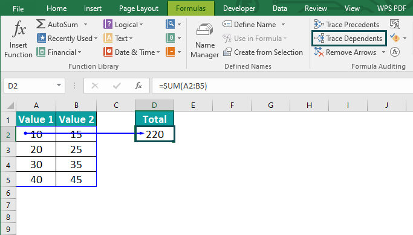Click the Error Checking icon

click(x=395, y=38)
